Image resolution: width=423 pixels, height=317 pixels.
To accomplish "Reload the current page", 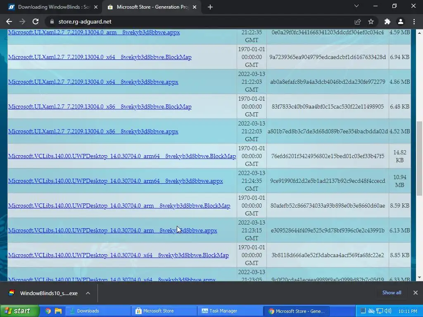I will pos(36,21).
